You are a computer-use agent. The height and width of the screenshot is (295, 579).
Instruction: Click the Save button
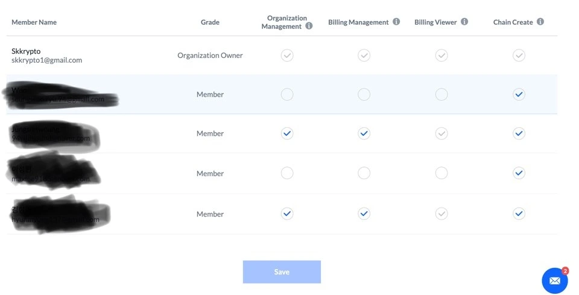(x=282, y=272)
